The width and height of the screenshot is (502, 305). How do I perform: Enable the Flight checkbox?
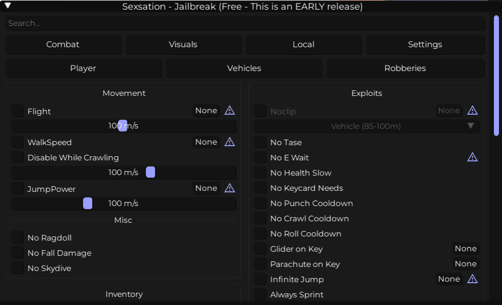[17, 111]
